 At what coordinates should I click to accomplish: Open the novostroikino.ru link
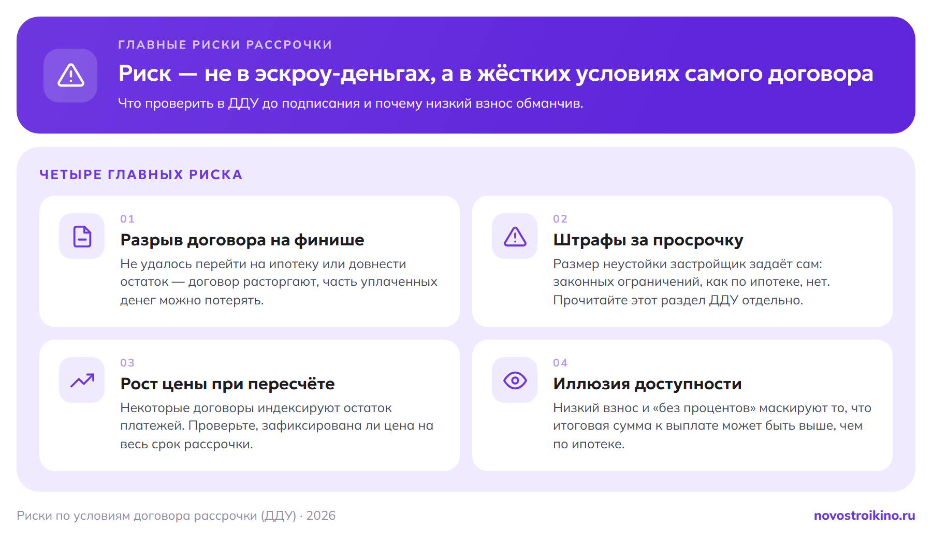coord(864,516)
